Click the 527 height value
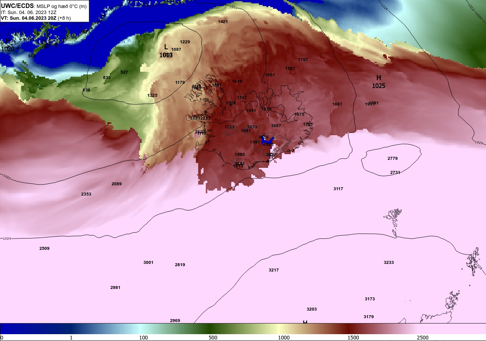Image resolution: width=486 pixels, height=341 pixels. [124, 72]
